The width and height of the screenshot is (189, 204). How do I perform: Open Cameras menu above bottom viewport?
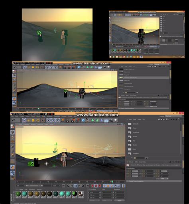tap(26, 125)
